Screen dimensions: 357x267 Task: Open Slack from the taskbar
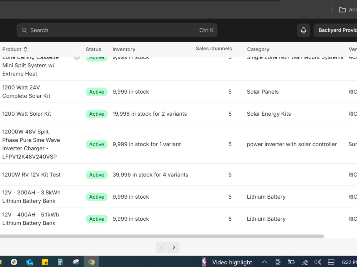14,262
